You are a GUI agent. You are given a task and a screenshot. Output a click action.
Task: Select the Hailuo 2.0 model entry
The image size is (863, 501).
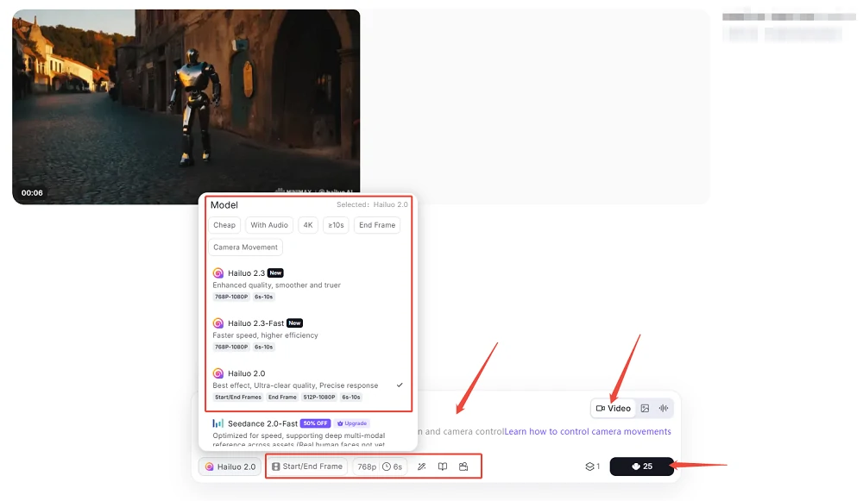[308, 385]
